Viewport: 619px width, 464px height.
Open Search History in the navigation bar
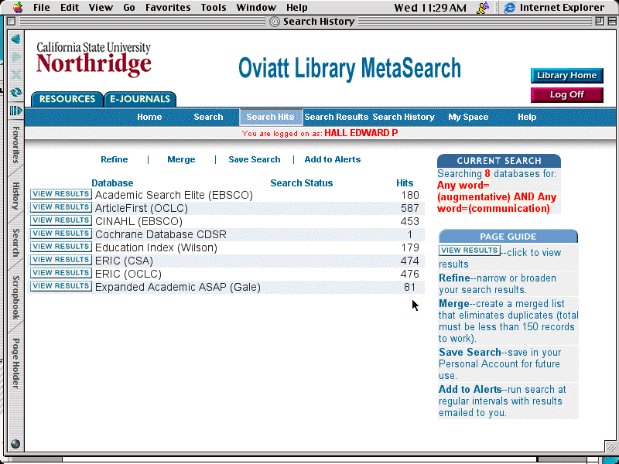[x=403, y=117]
